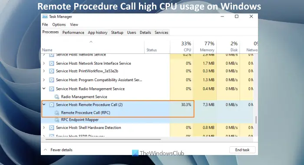Click the gear icon for Shell Hardware Detection
The image size is (304, 165).
point(51,128)
